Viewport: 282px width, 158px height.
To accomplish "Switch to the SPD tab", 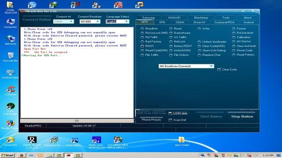I will pos(162,22).
